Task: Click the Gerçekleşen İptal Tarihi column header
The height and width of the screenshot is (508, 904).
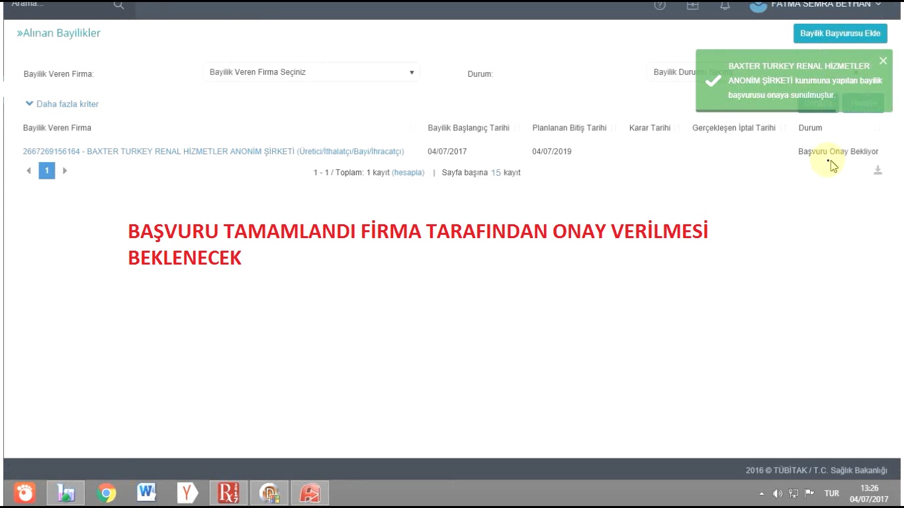Action: point(734,128)
